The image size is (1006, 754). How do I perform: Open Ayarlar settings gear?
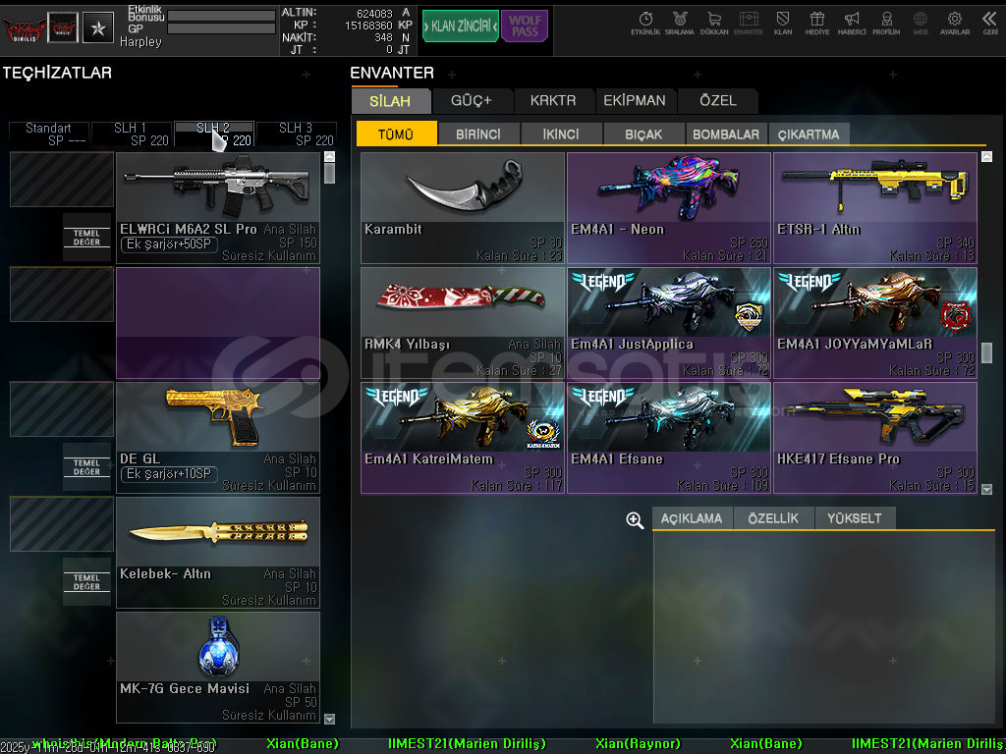click(954, 22)
